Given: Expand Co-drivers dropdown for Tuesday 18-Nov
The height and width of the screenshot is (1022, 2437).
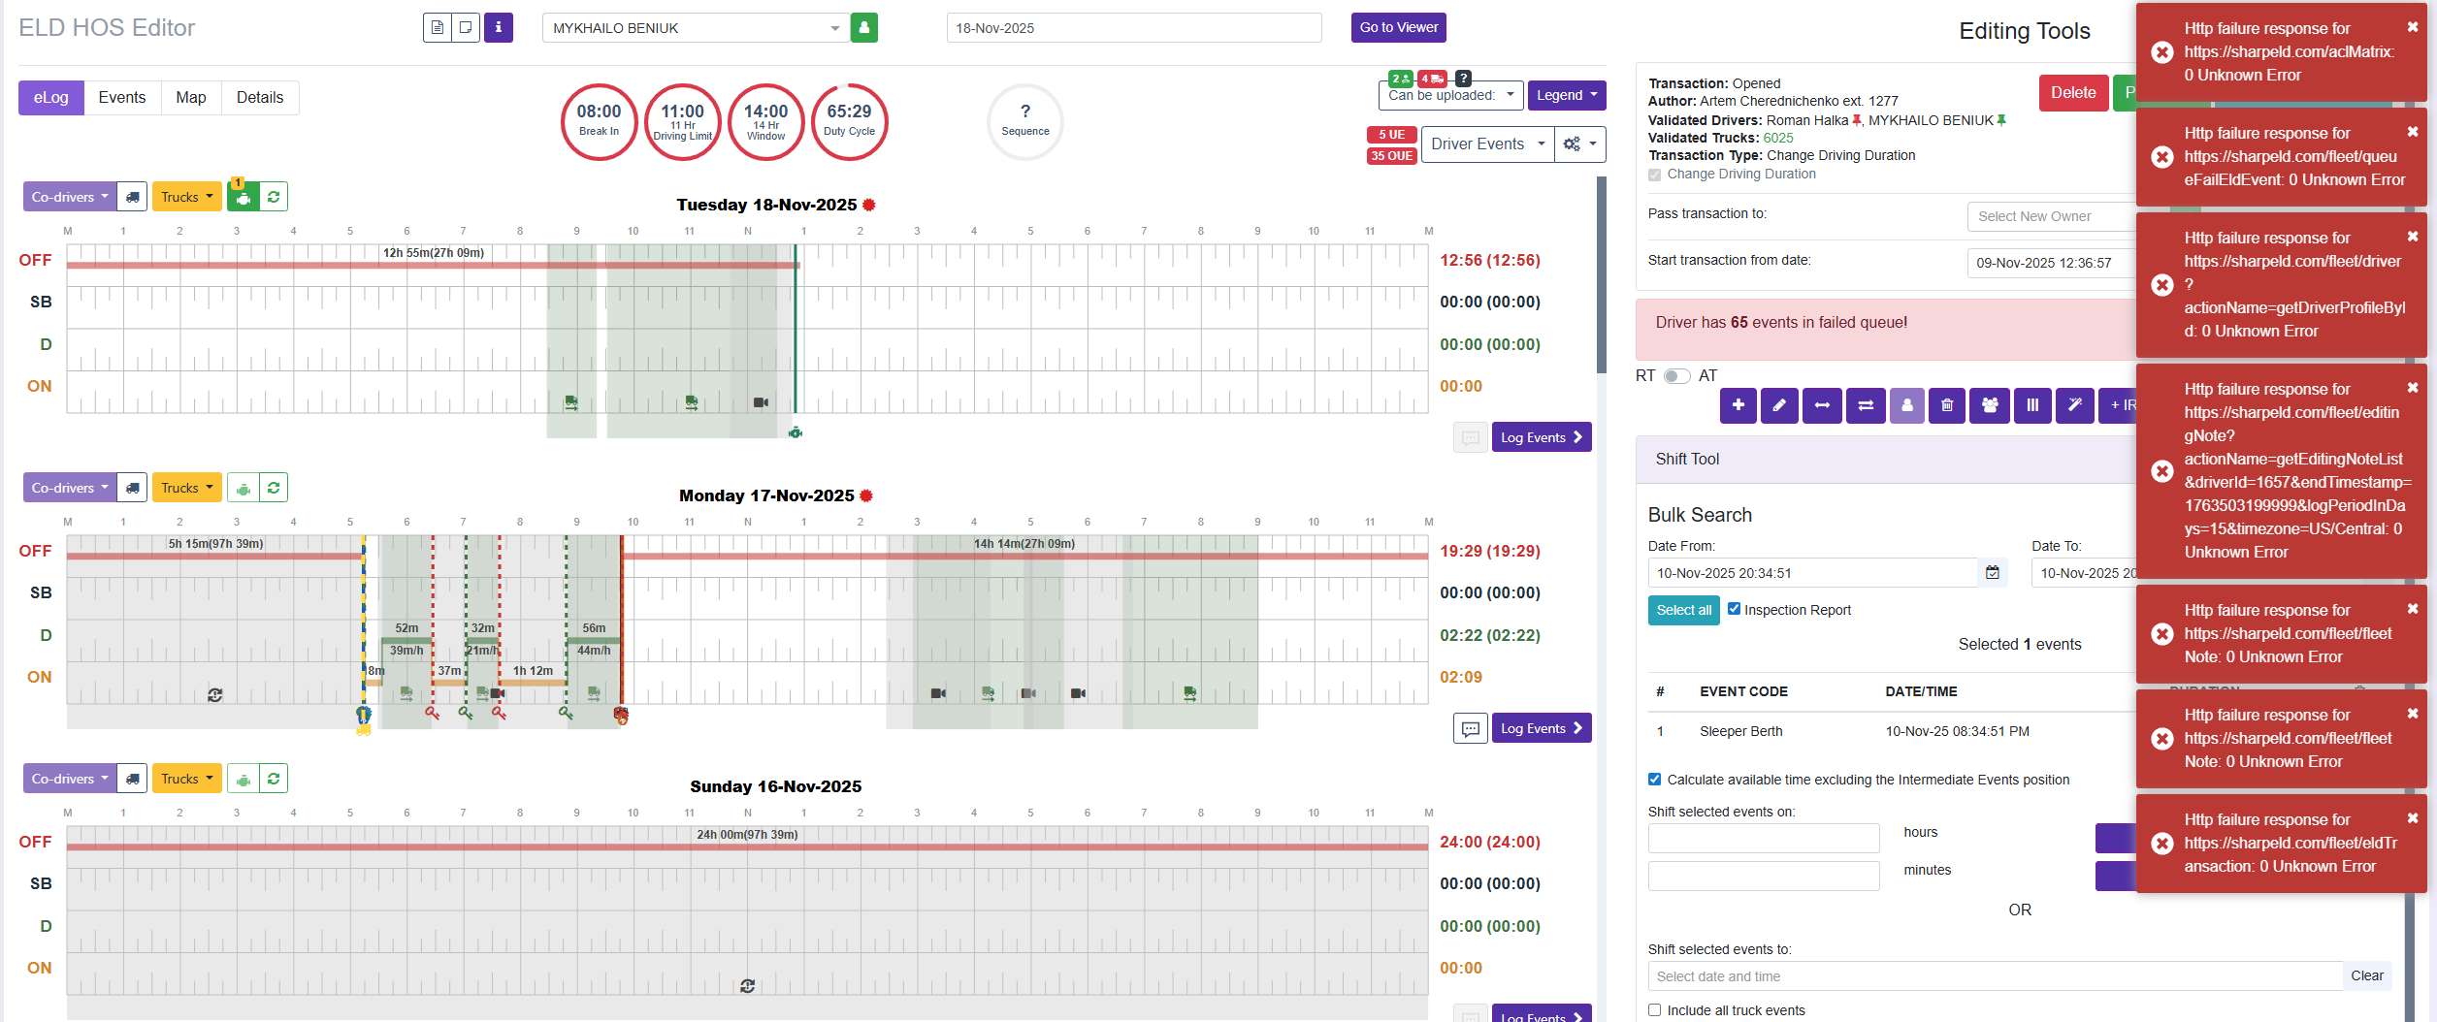Looking at the screenshot, I should pos(70,197).
